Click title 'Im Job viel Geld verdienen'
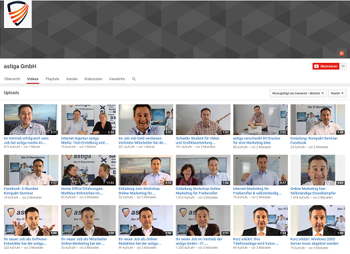The image size is (350, 254). 142,140
